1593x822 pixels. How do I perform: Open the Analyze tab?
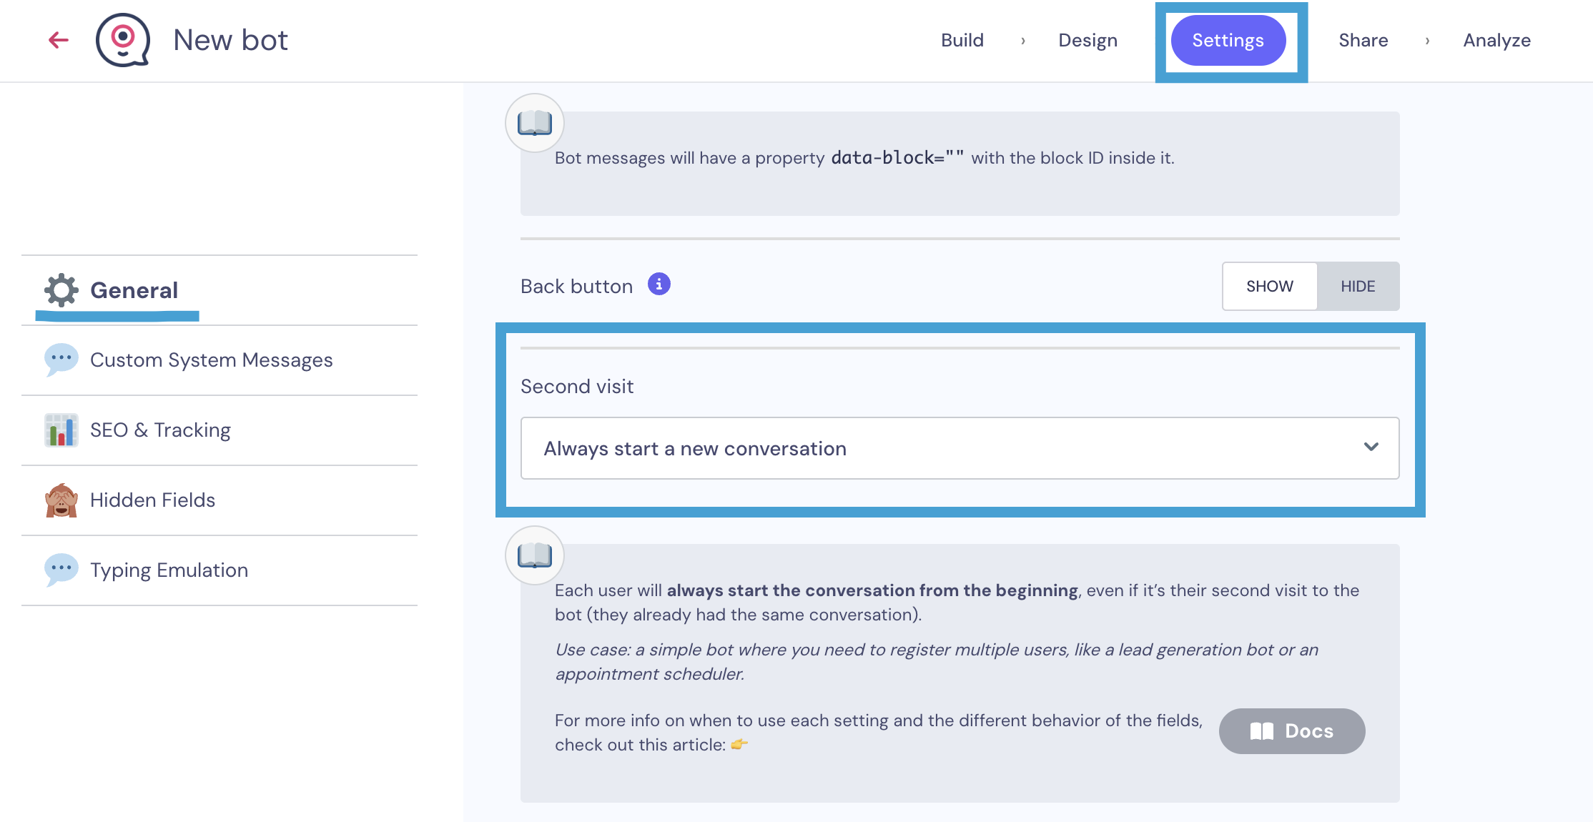(x=1496, y=40)
